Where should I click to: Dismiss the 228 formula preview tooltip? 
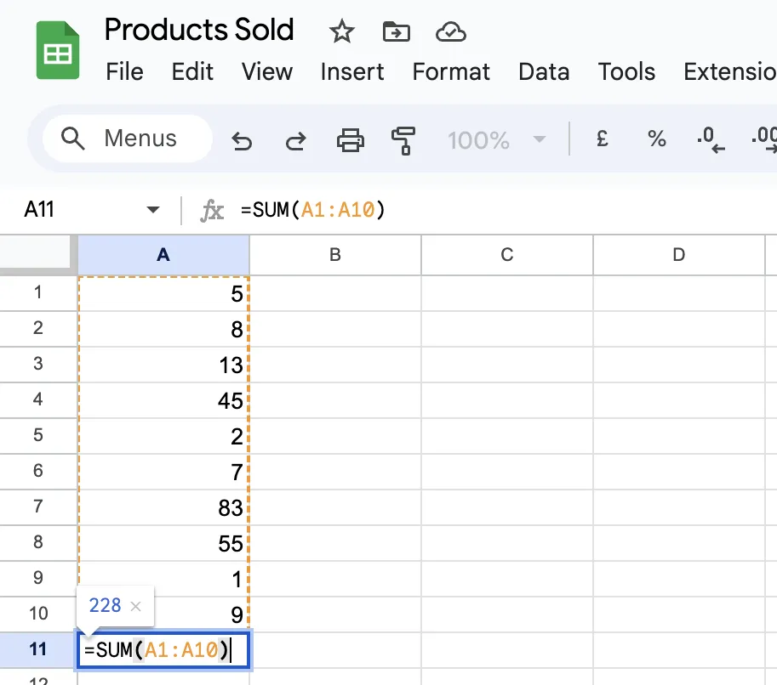(x=135, y=606)
